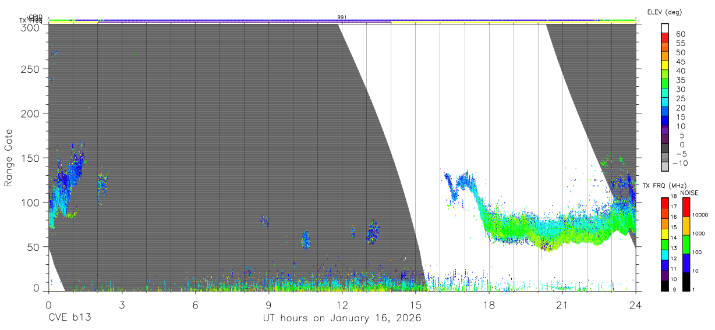The height and width of the screenshot is (330, 715).
Task: Click the '250' range gate tick label
Action: click(30, 69)
